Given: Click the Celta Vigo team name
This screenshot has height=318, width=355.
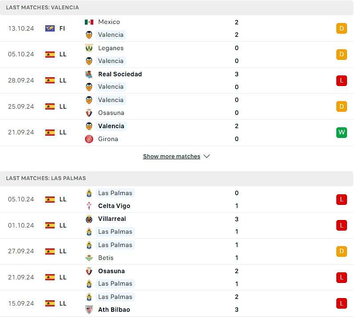Looking at the screenshot, I should pyautogui.click(x=114, y=206).
